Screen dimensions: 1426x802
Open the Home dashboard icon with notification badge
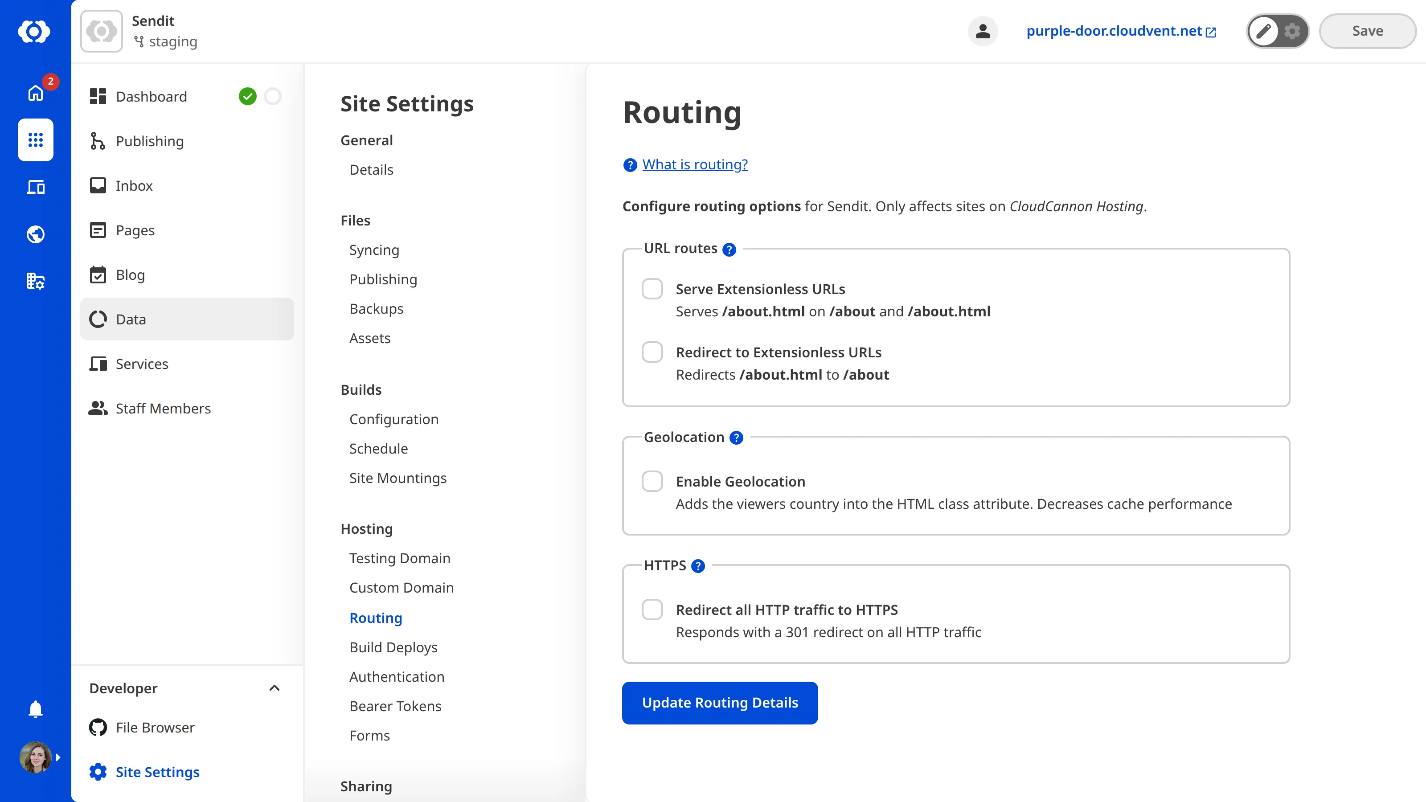point(35,93)
